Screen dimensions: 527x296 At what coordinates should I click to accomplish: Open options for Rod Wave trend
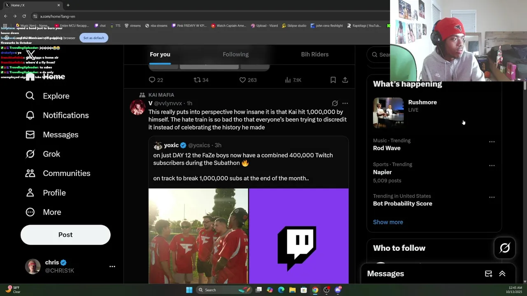pyautogui.click(x=492, y=141)
